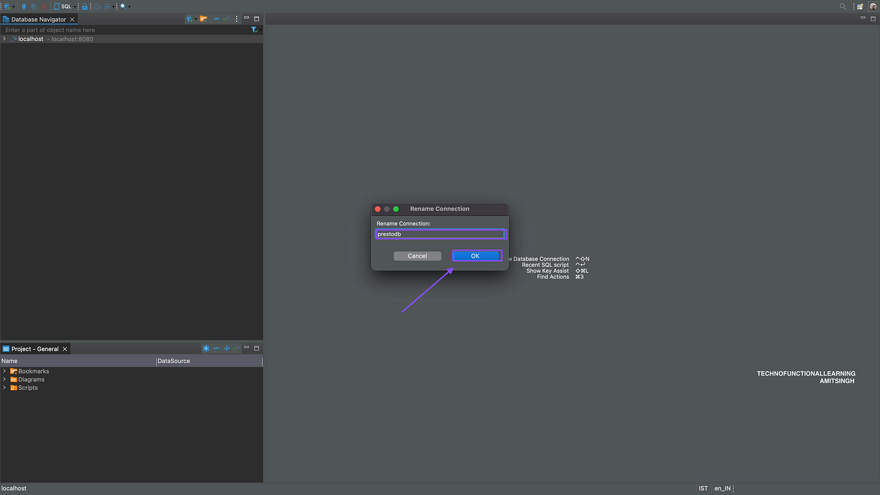
Task: Select the Database Navigator tab
Action: click(38, 19)
